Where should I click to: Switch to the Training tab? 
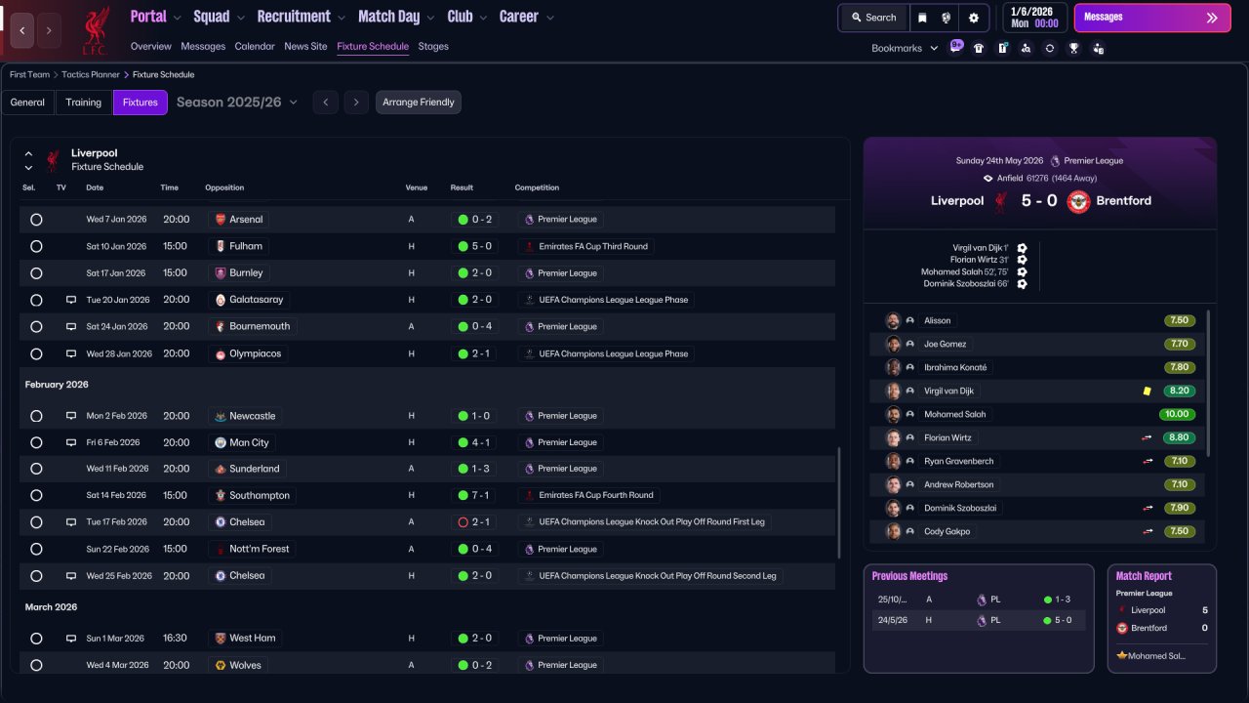pyautogui.click(x=84, y=103)
